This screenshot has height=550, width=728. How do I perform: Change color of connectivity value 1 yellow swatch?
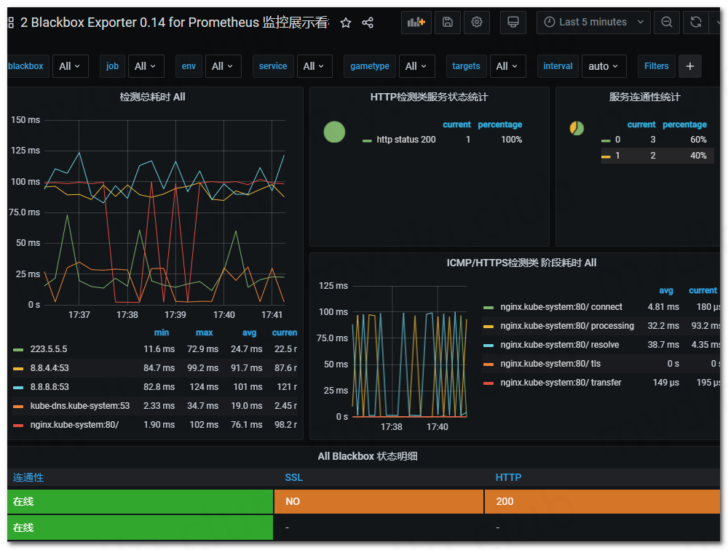(x=606, y=157)
